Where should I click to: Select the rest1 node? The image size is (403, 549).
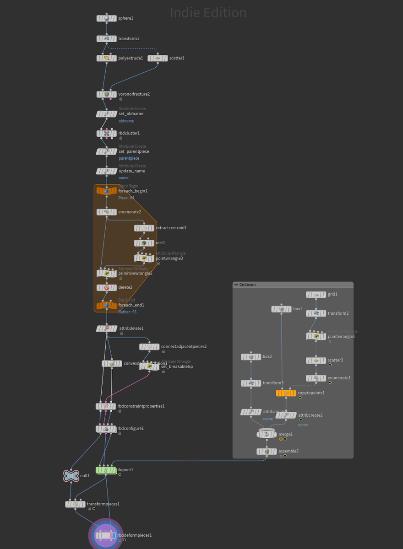coord(144,243)
